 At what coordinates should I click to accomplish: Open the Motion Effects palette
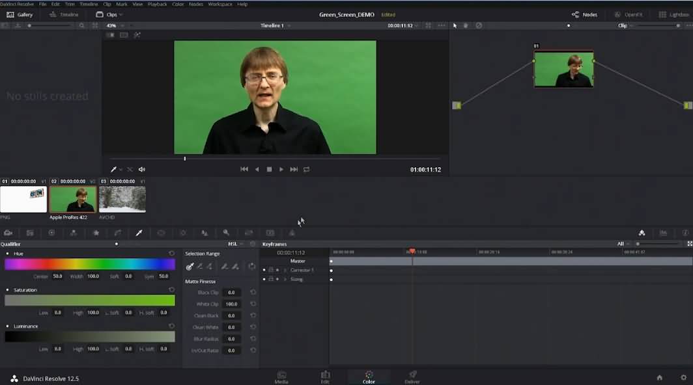[96, 233]
